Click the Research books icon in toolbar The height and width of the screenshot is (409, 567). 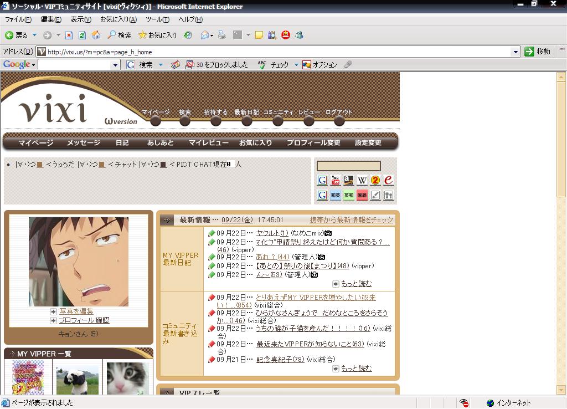[x=272, y=35]
